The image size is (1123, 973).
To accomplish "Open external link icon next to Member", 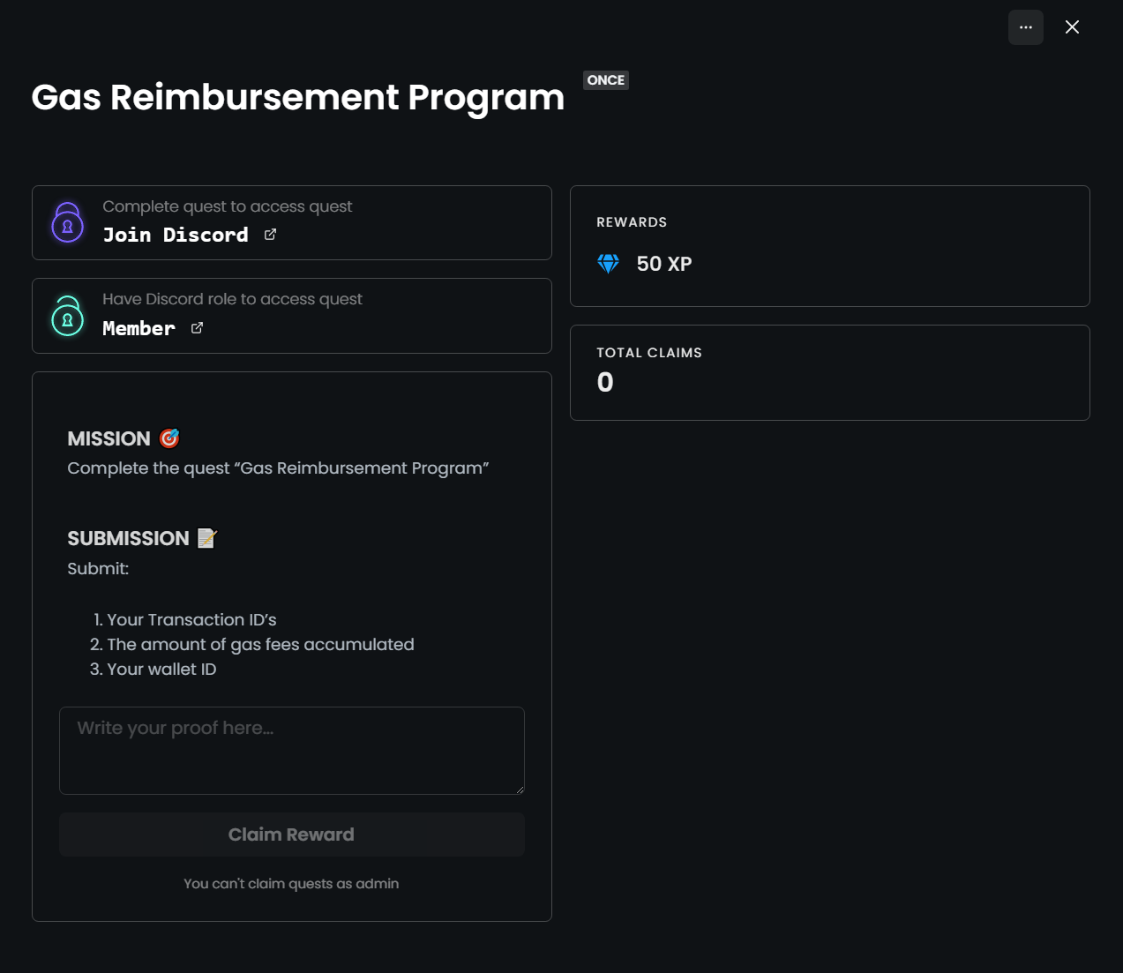I will (x=198, y=328).
